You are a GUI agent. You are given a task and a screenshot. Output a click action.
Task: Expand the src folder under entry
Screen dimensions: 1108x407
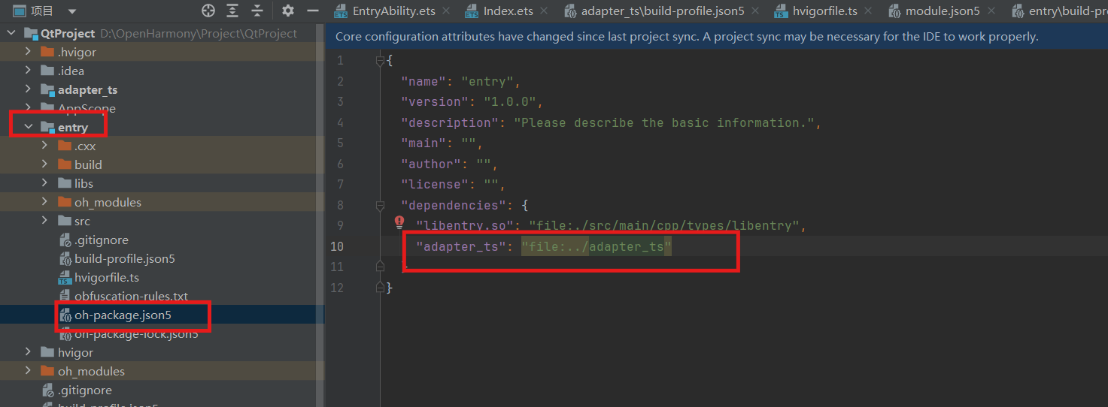(45, 221)
